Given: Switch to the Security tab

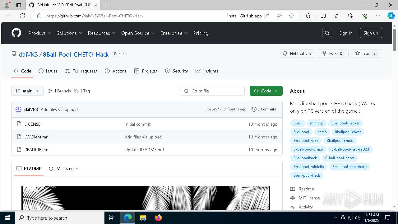Looking at the screenshot, I should (176, 71).
